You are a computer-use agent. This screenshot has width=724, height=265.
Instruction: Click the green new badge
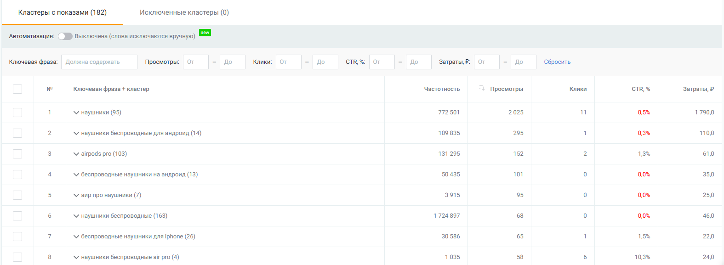pyautogui.click(x=205, y=33)
